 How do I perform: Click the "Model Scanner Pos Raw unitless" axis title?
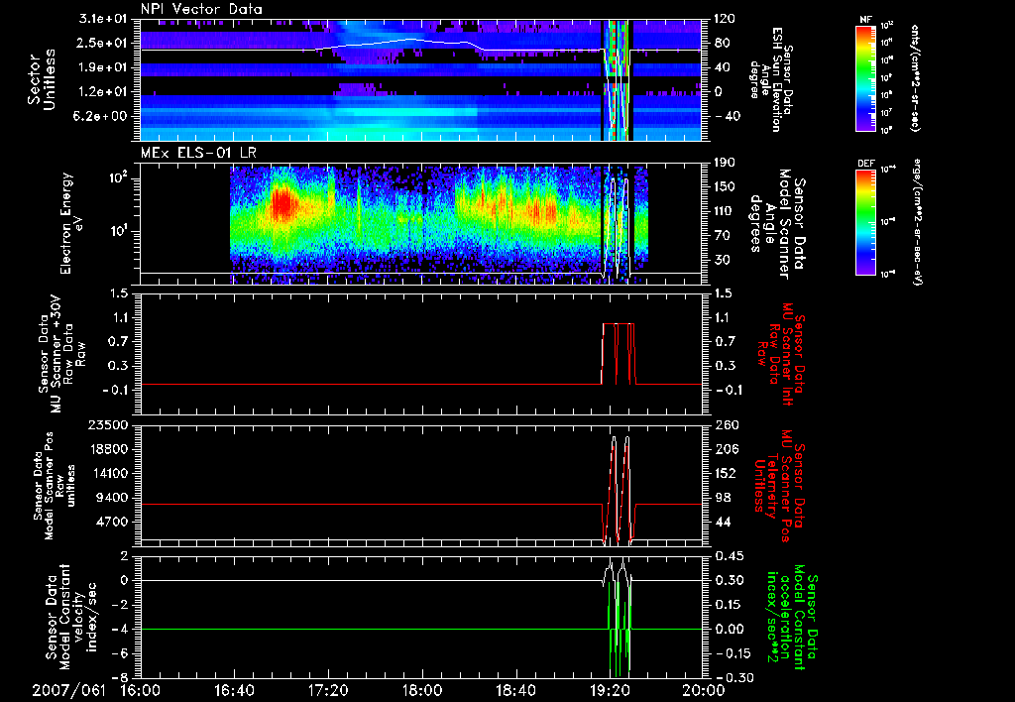pyautogui.click(x=55, y=486)
